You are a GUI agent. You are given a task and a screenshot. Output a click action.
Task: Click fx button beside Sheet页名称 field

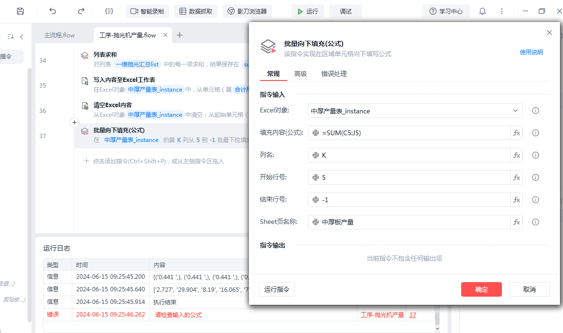point(516,222)
